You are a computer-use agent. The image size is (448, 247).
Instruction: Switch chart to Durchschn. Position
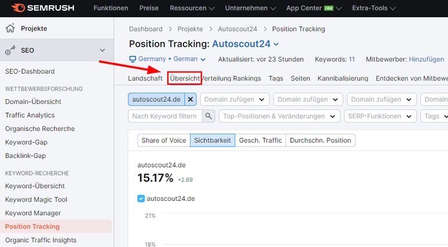320,140
